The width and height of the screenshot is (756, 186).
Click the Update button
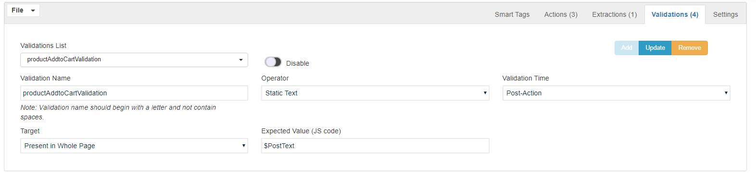click(655, 48)
